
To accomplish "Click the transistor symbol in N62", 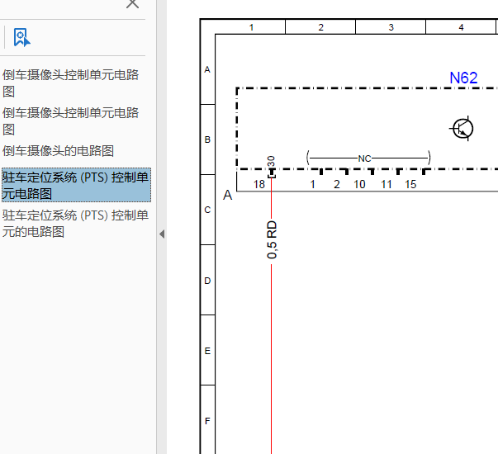I will point(462,129).
